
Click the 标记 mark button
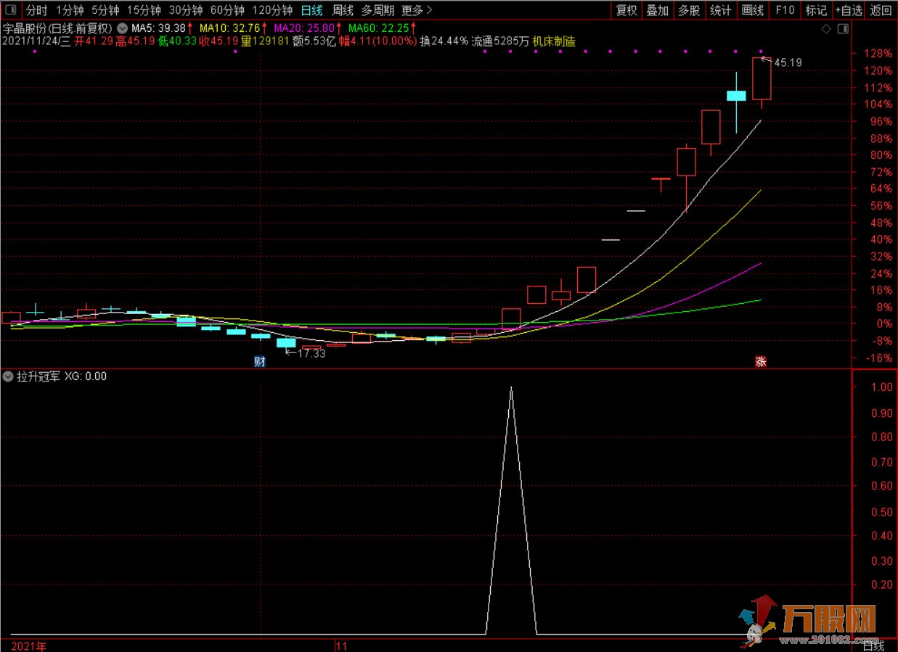tap(816, 10)
